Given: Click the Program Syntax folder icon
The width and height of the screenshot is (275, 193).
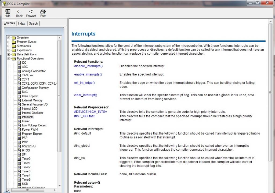Looking at the screenshot, I should tap(14, 42).
